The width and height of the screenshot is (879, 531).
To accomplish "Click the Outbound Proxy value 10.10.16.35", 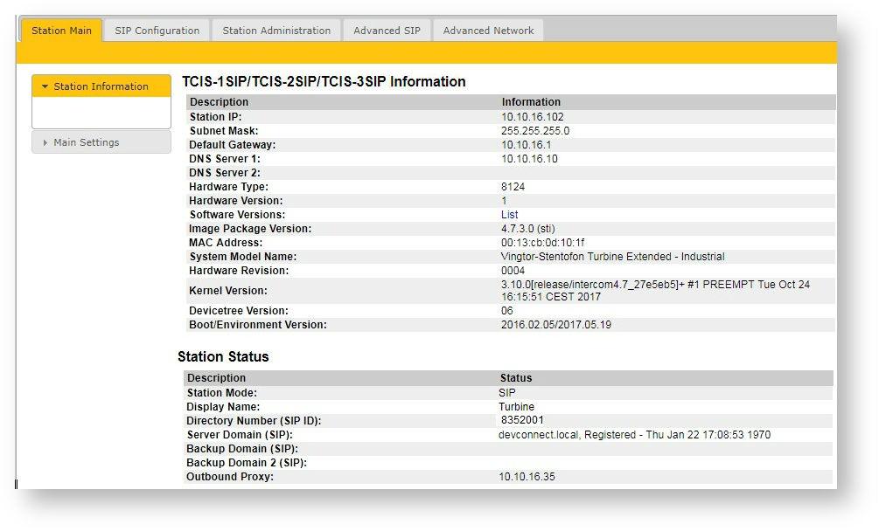I will pos(527,477).
